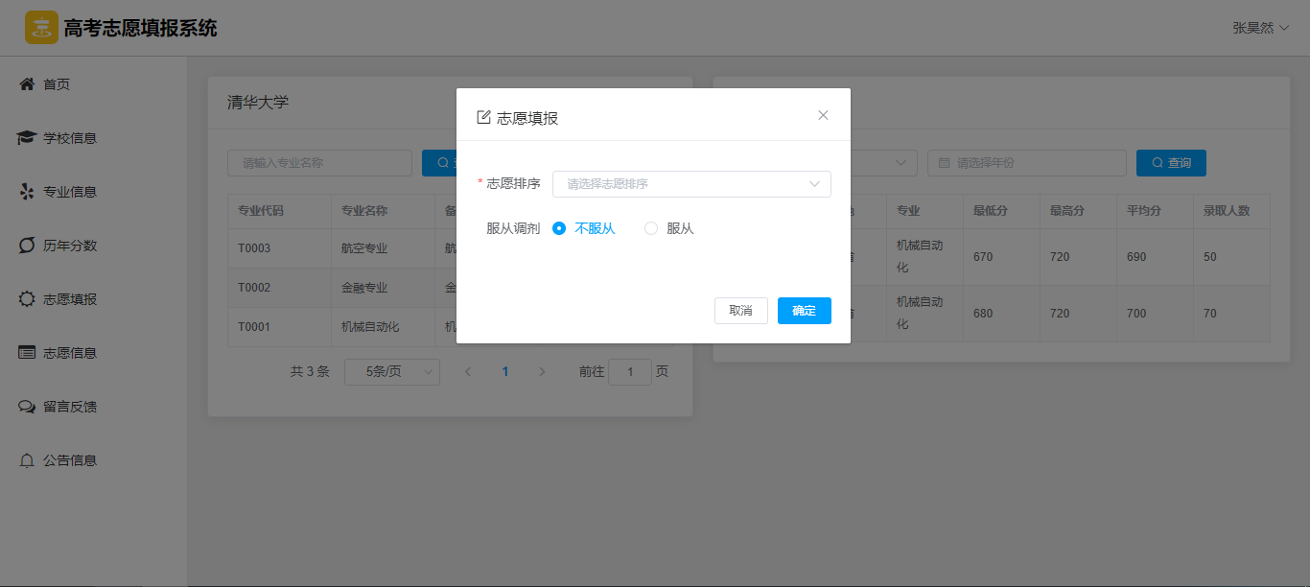Click the 专业信息 sidebar icon
The image size is (1310, 587).
[x=27, y=192]
